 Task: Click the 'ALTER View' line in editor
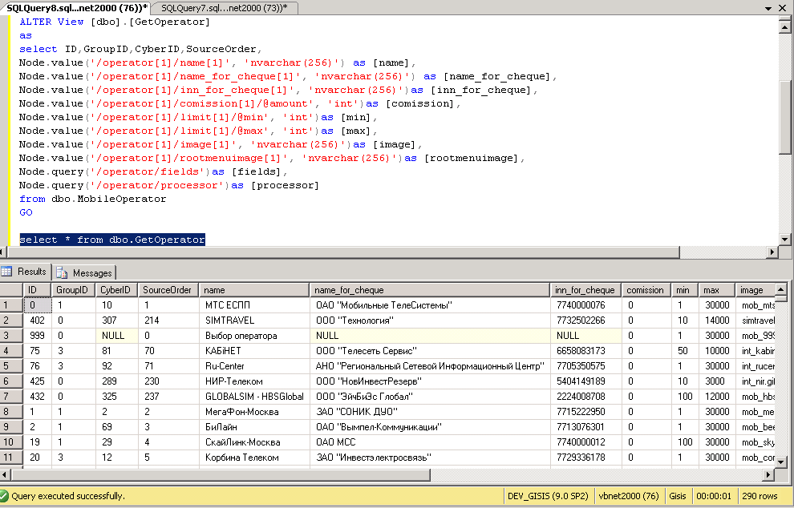[115, 22]
